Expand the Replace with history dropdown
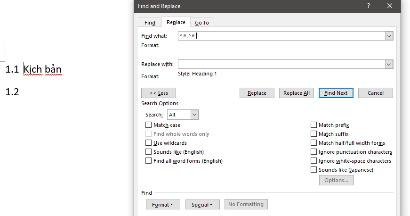The height and width of the screenshot is (216, 410). click(389, 64)
